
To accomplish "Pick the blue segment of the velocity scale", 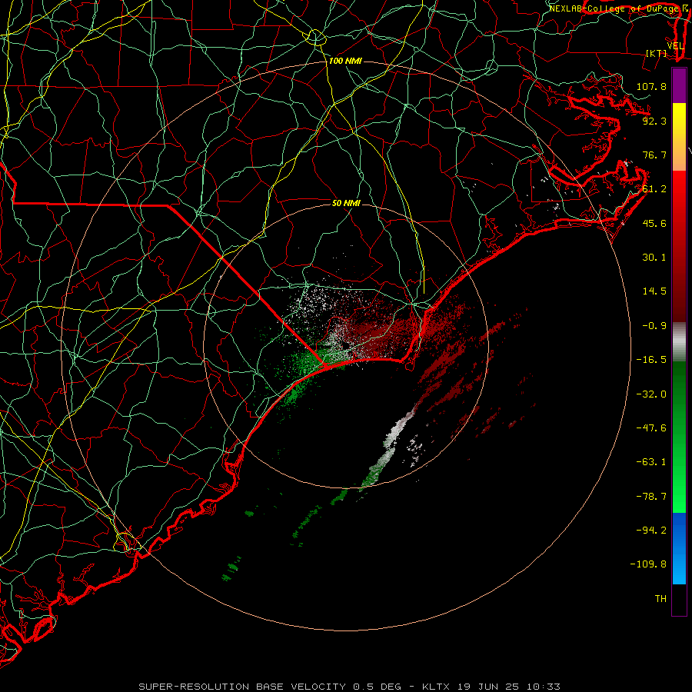I will (x=679, y=548).
